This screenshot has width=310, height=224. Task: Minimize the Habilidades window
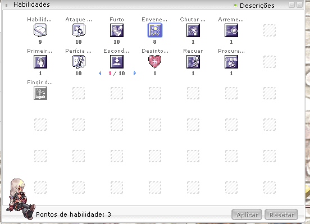point(292,4)
